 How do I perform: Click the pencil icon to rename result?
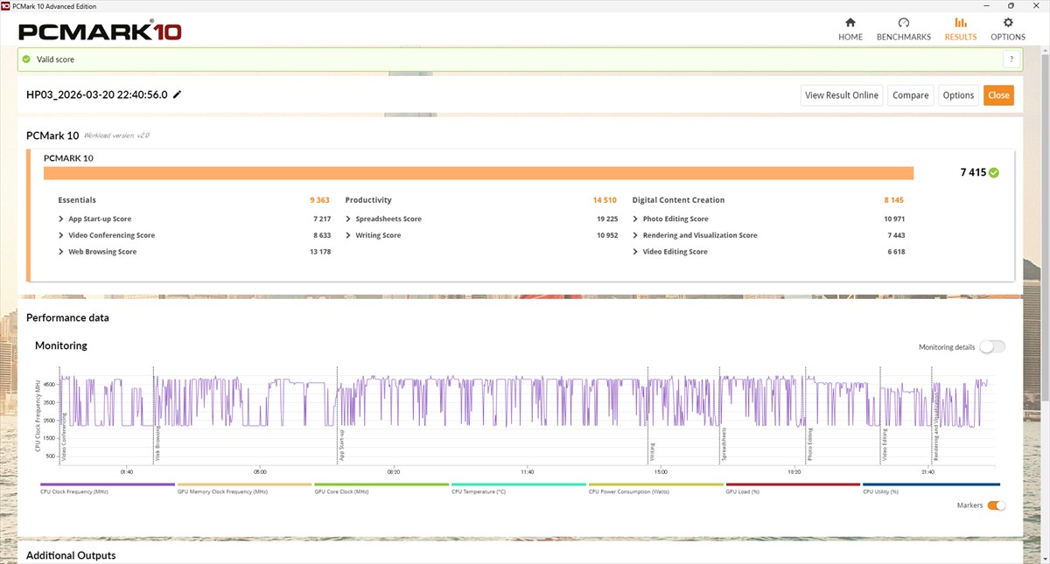click(x=178, y=94)
